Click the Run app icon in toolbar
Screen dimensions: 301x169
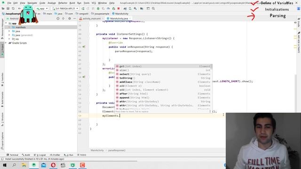pos(83,8)
